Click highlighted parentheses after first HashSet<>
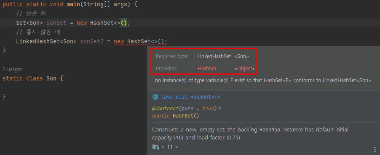 (x=124, y=23)
